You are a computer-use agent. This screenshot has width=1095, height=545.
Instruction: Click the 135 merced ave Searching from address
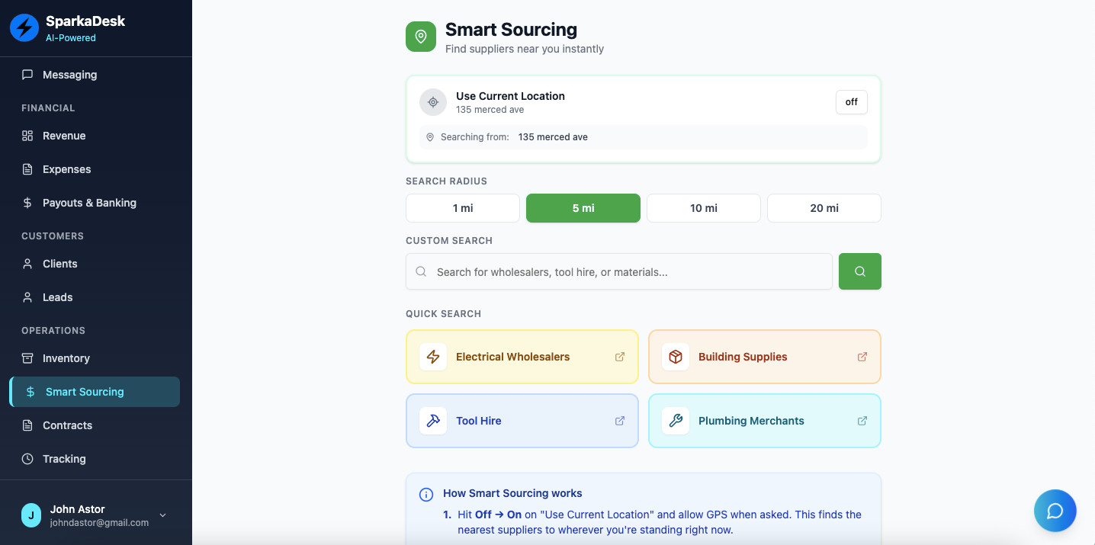tap(553, 137)
